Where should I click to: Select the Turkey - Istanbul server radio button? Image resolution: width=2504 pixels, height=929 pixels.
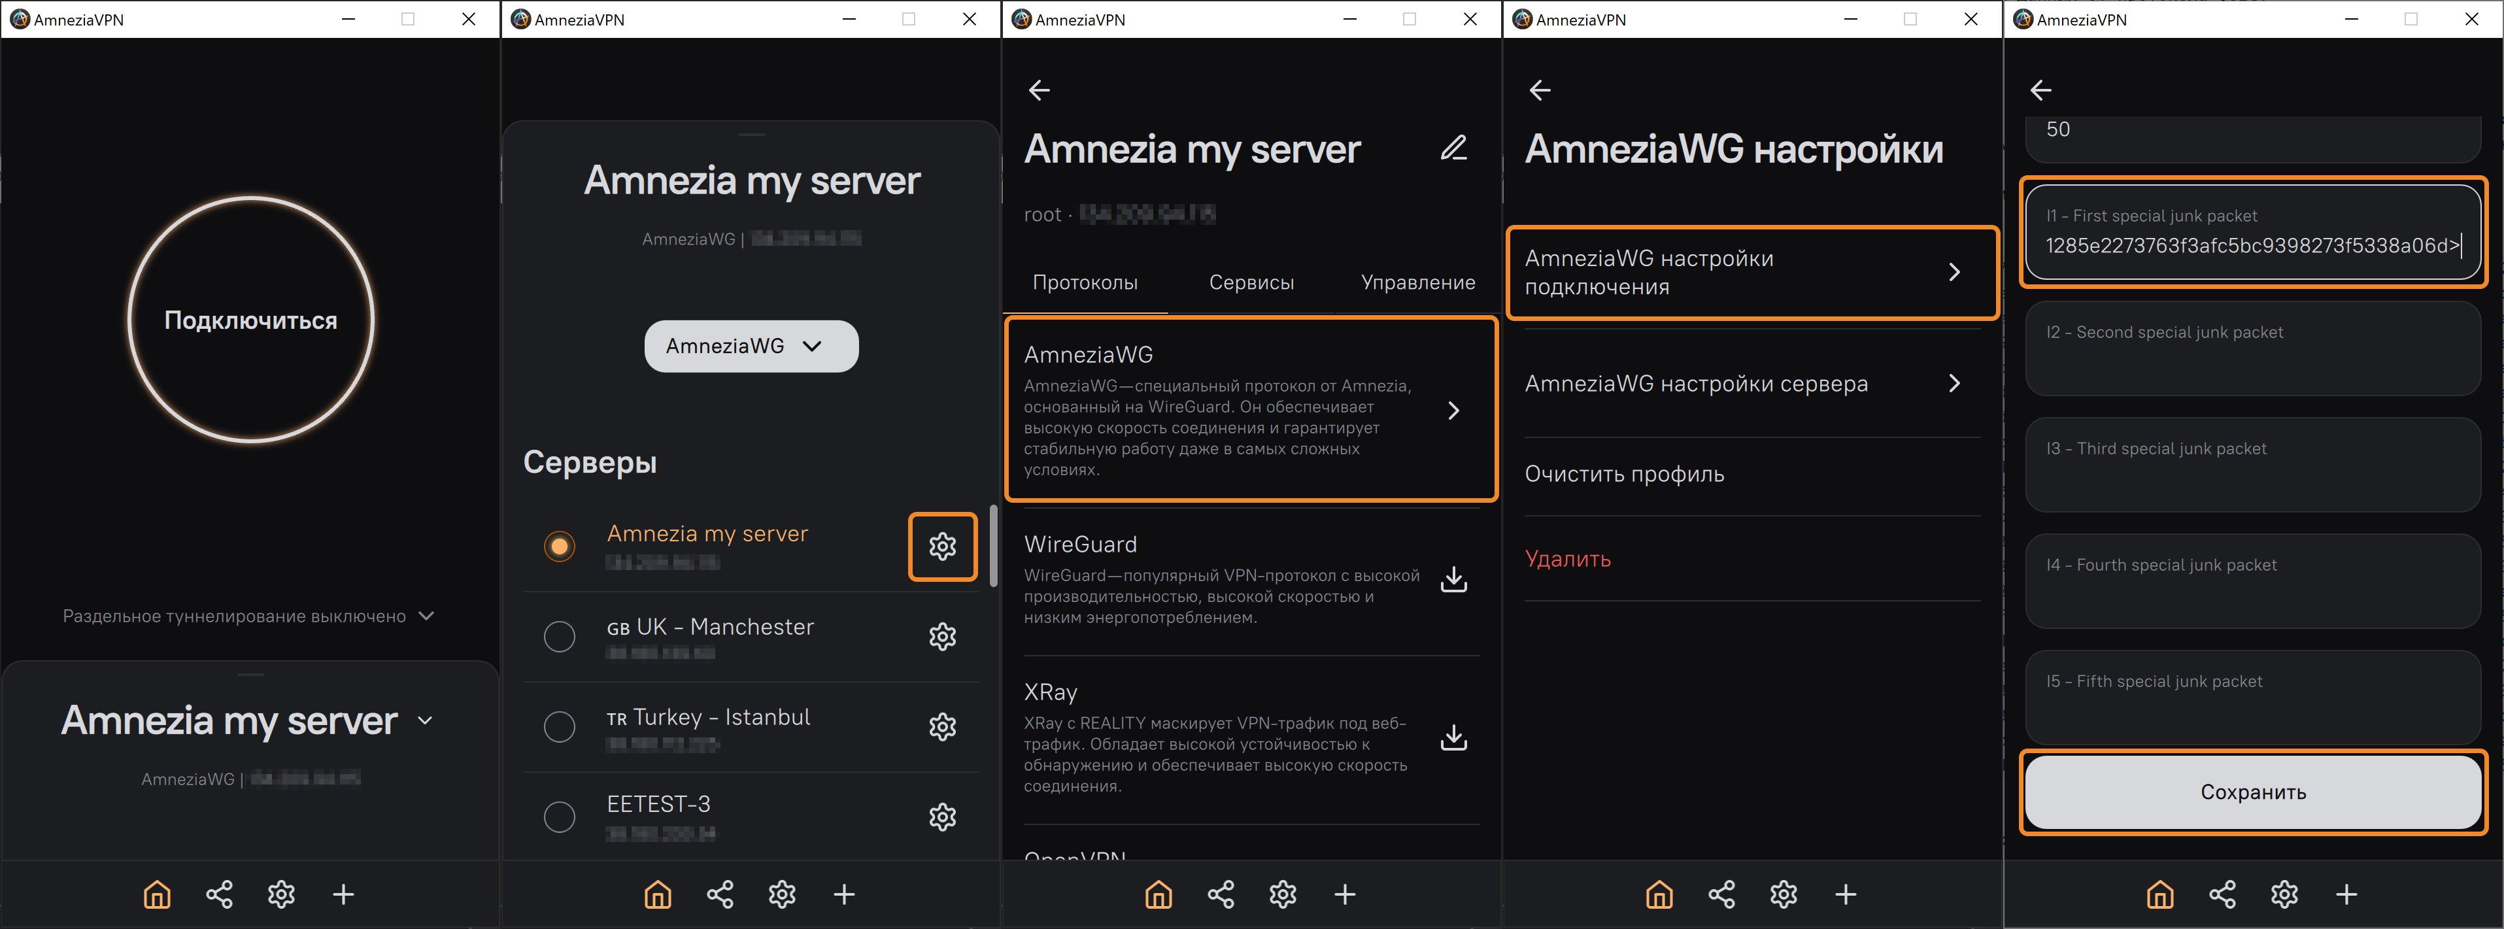click(x=559, y=727)
